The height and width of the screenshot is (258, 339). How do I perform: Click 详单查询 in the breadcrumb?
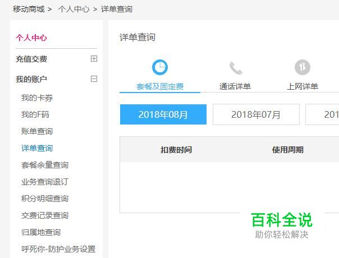117,9
